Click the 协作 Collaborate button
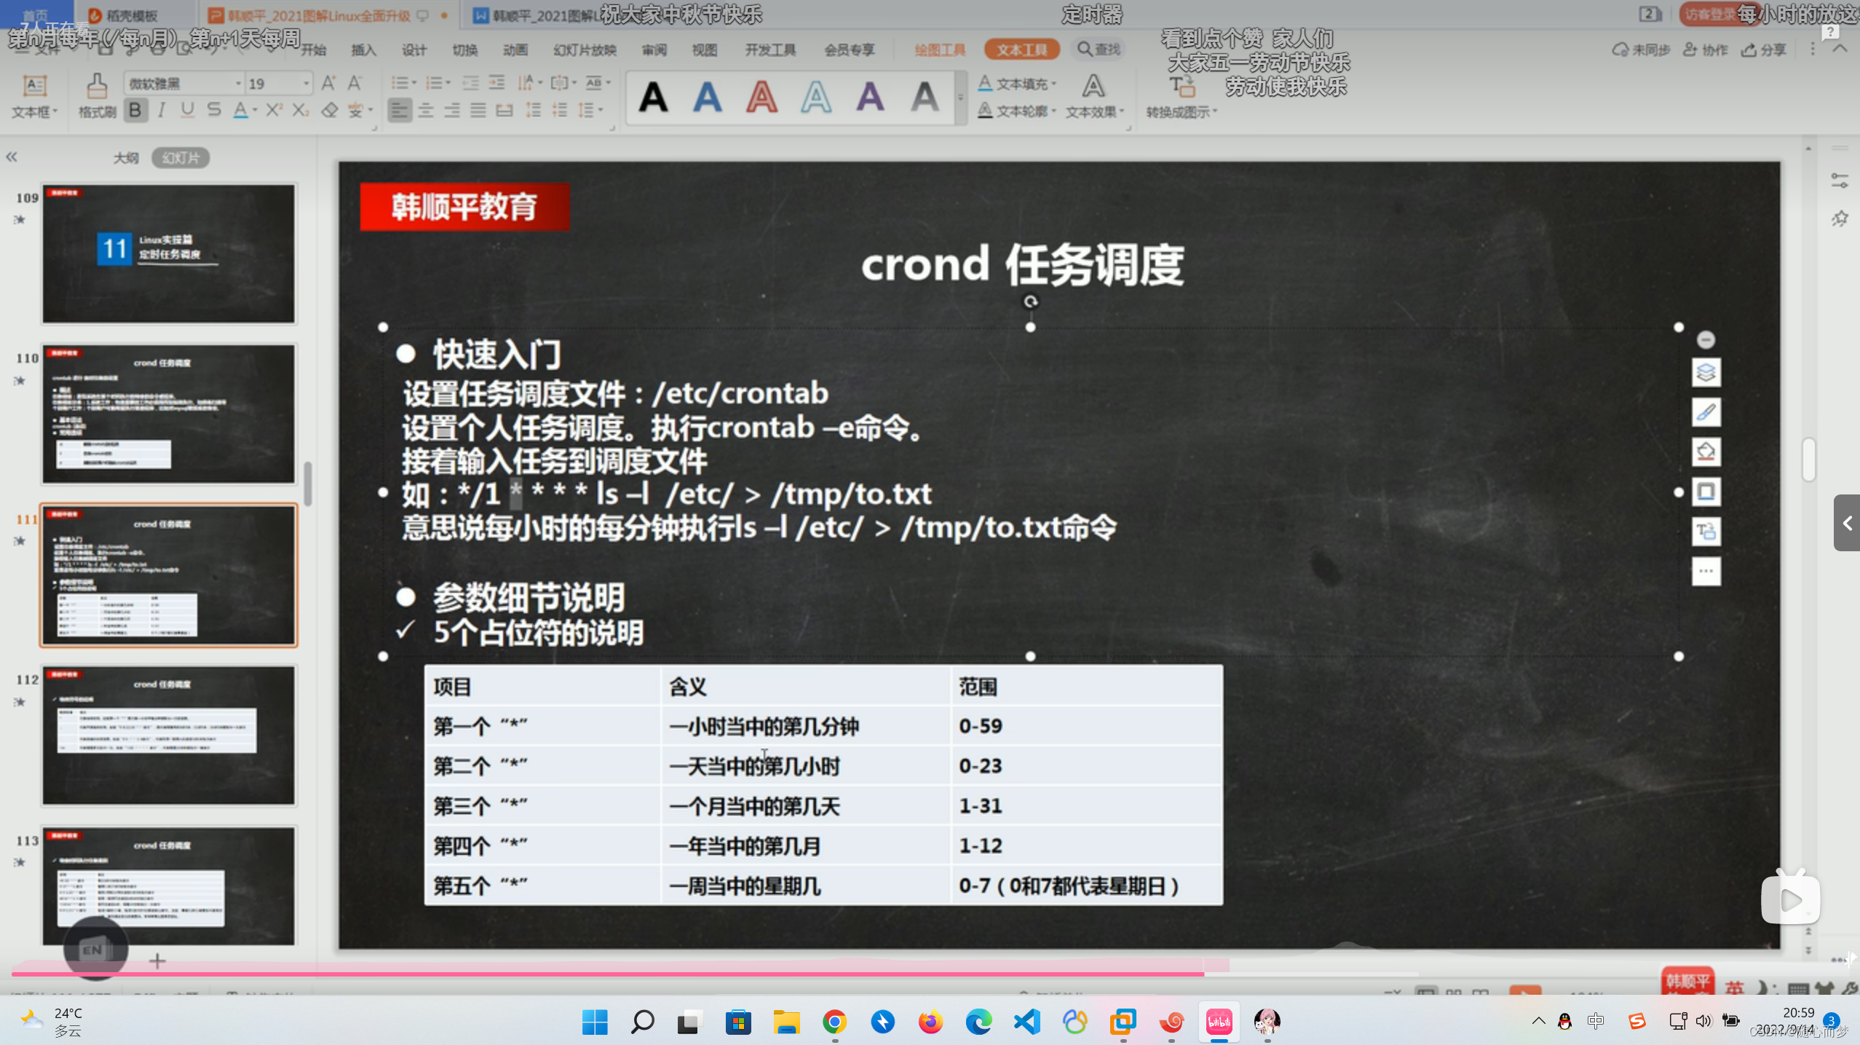Screen dimensions: 1860x1045 (1706, 50)
